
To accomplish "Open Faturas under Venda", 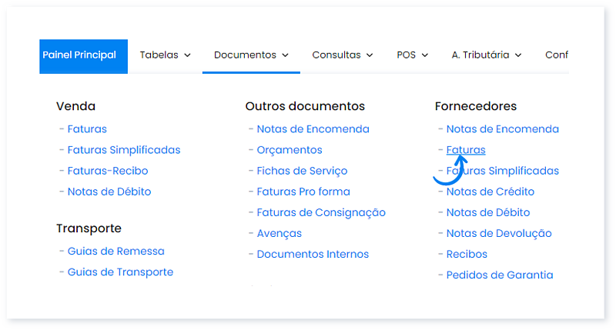I will [x=87, y=129].
